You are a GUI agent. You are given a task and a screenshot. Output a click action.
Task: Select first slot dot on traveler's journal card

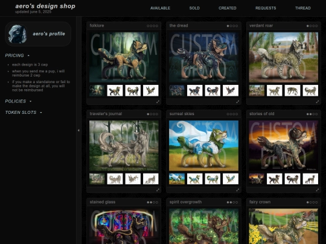point(148,114)
